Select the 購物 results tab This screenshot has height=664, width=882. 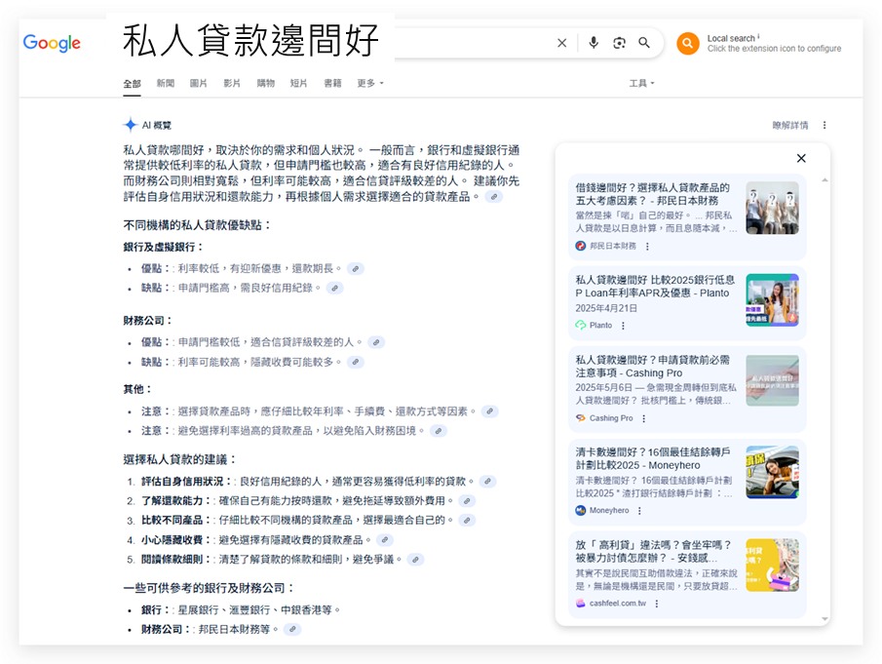(265, 84)
